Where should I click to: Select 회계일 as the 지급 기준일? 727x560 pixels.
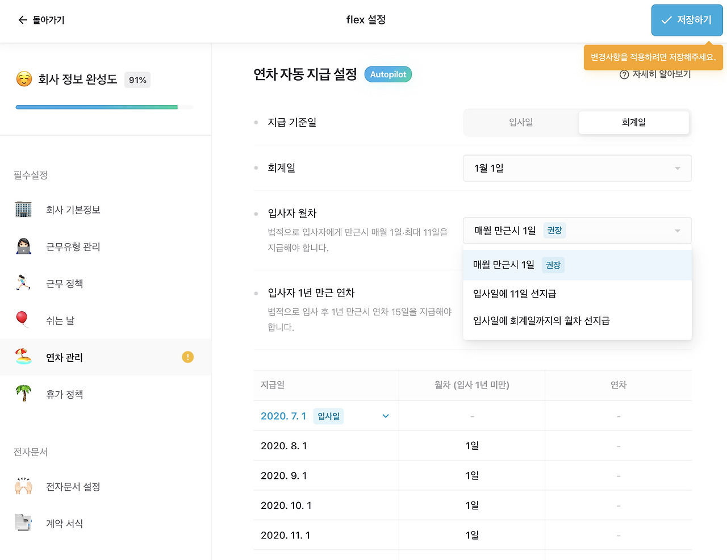(634, 122)
